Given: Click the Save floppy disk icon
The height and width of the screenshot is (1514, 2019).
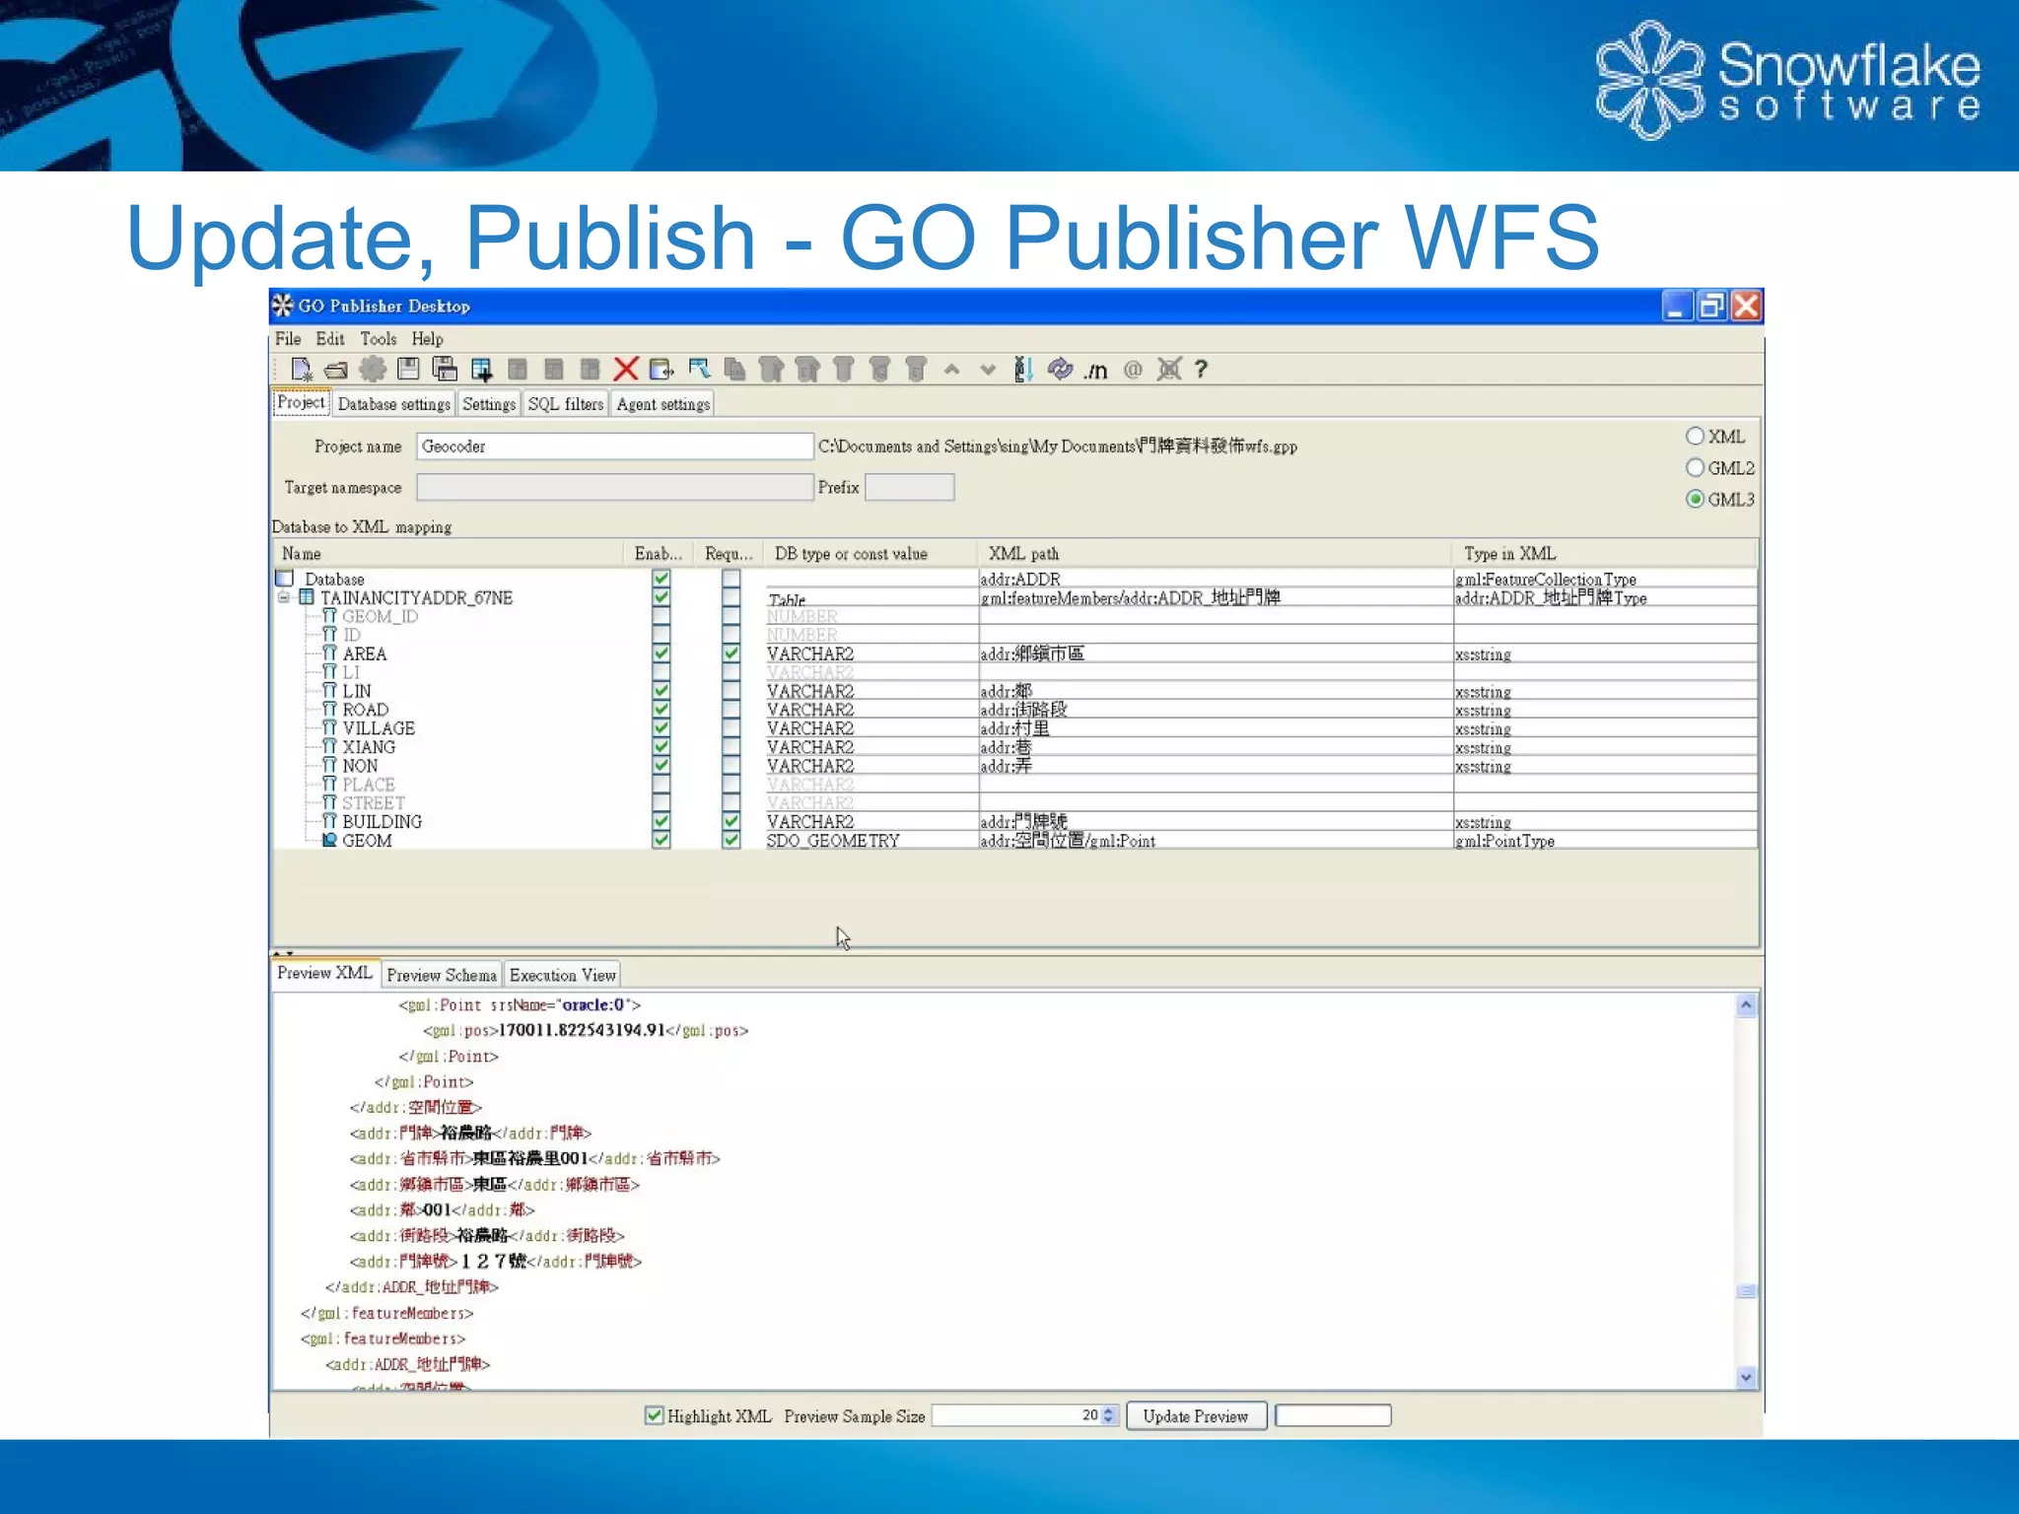Looking at the screenshot, I should point(408,370).
